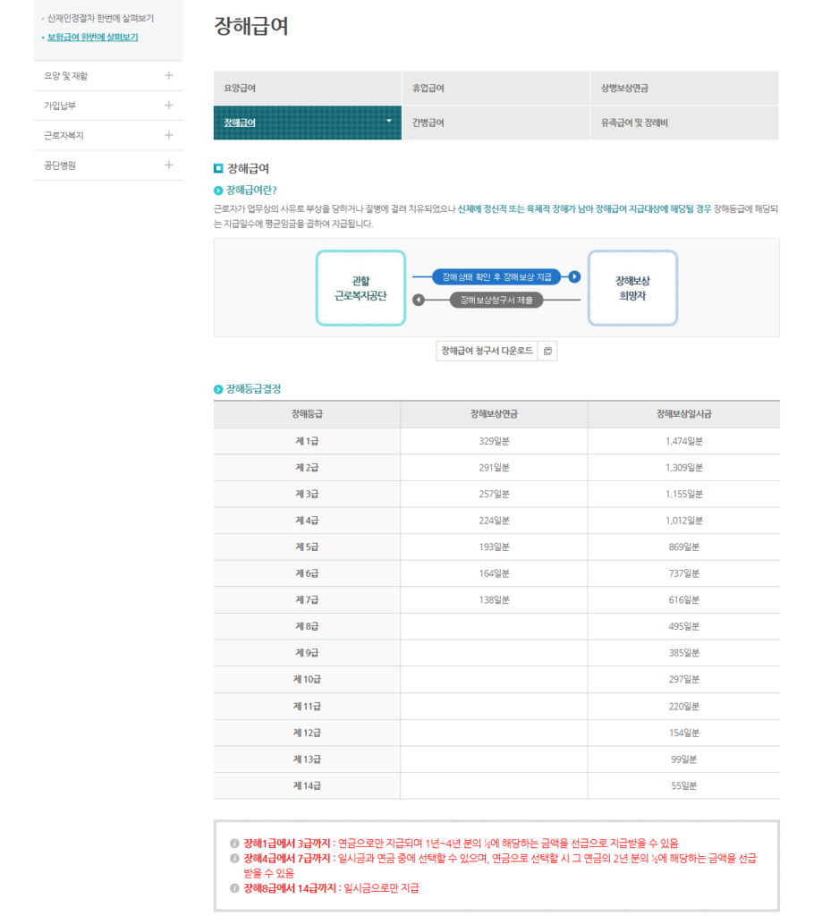Click the 224일분 pension value
The height and width of the screenshot is (916, 814).
495,521
